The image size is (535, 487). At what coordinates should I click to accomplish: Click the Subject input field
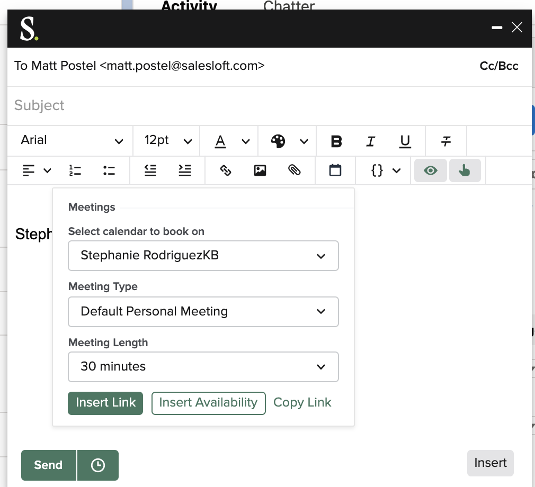(x=269, y=105)
